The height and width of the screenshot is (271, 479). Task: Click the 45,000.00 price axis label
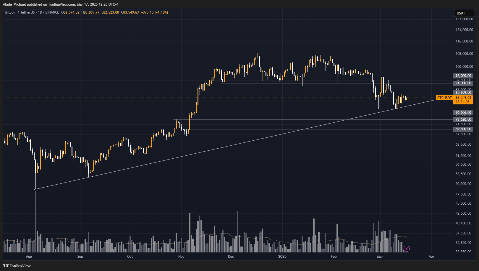463,203
